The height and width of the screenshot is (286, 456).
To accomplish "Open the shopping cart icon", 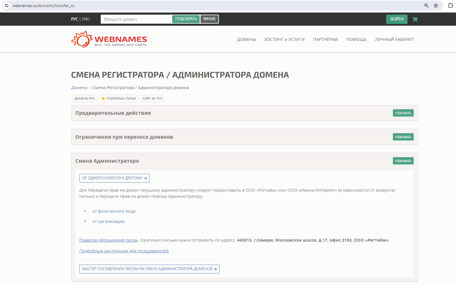I will [415, 19].
